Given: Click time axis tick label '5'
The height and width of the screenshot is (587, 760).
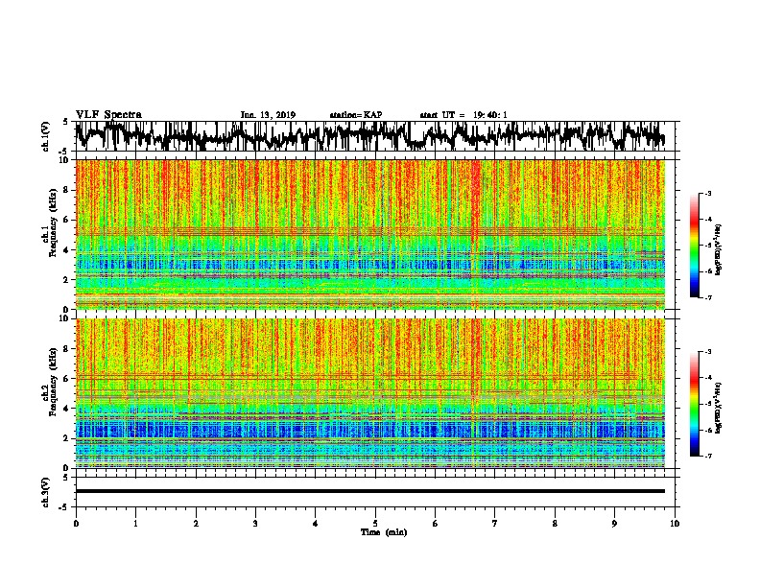Looking at the screenshot, I should coord(375,524).
